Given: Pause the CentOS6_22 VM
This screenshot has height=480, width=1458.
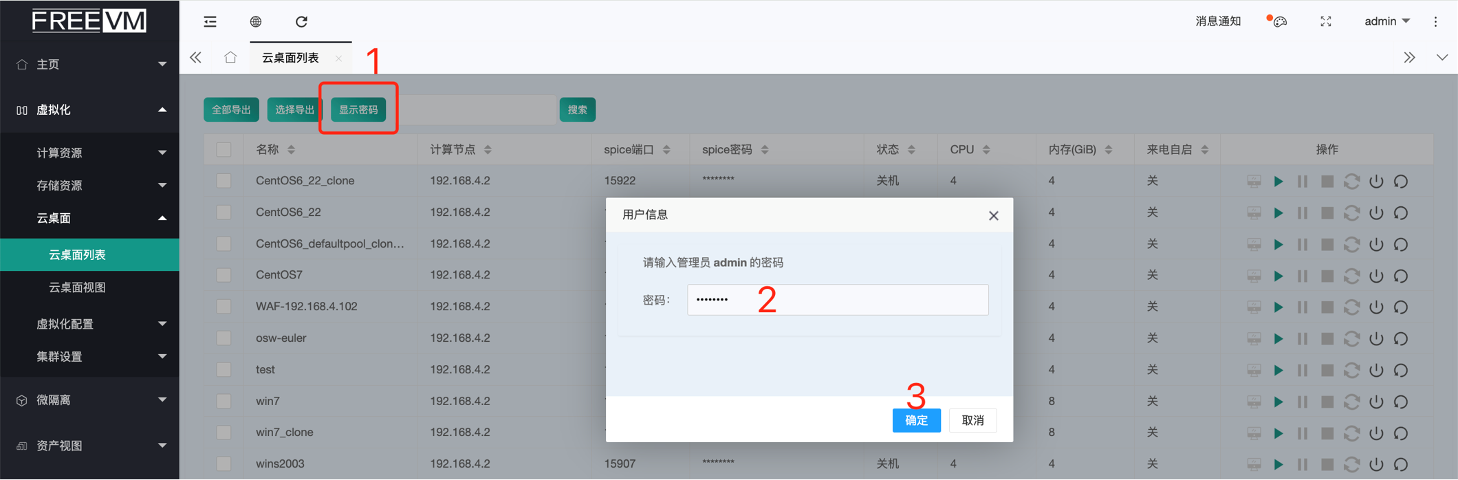Looking at the screenshot, I should click(1303, 213).
